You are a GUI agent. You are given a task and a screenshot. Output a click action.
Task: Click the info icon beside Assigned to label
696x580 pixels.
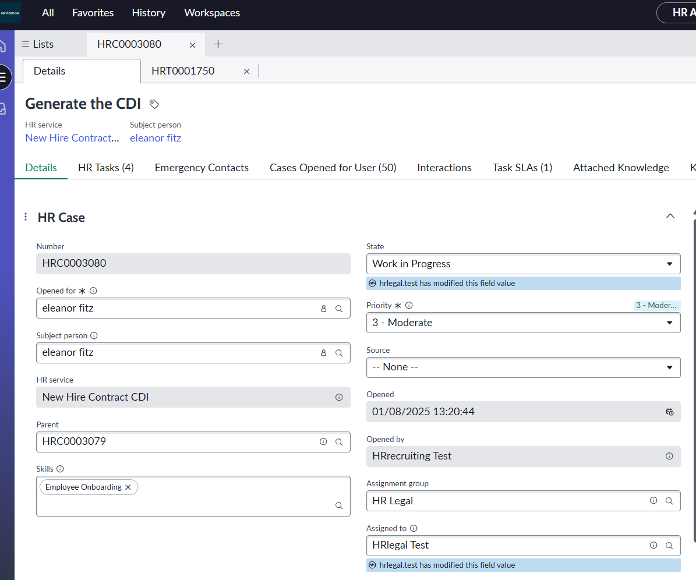414,528
